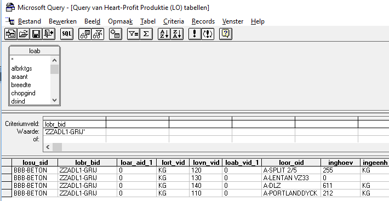Click the Return Data door icon
The height and width of the screenshot is (201, 389).
[49, 34]
